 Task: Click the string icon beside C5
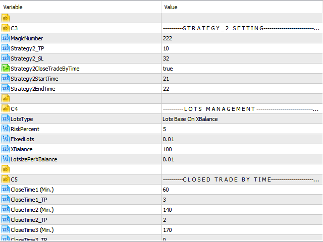click(x=6, y=179)
